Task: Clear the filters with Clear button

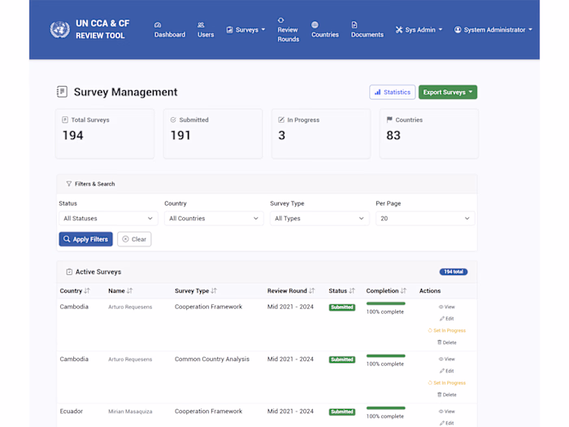Action: (134, 239)
